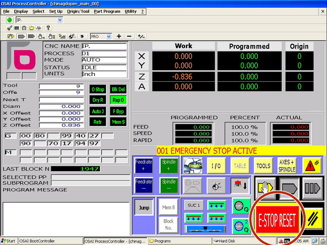Click the plus/minus toolbar button
The width and height of the screenshot is (327, 245).
pyautogui.click(x=141, y=36)
